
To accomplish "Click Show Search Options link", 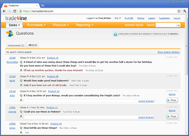I will (168, 52).
